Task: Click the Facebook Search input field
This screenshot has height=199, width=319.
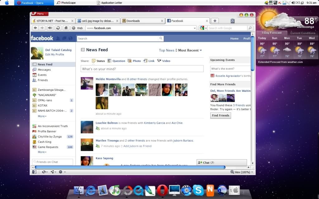Action: click(117, 38)
